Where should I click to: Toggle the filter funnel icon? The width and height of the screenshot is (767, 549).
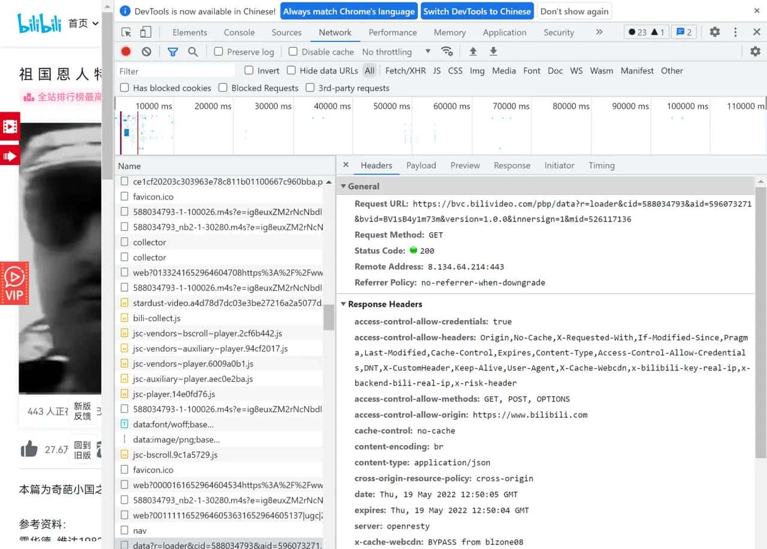173,51
